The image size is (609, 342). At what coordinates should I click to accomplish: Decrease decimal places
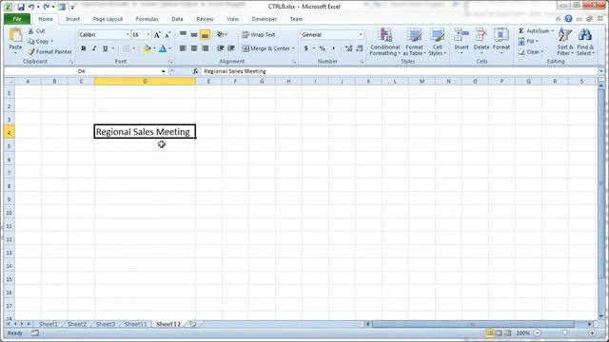pyautogui.click(x=360, y=48)
